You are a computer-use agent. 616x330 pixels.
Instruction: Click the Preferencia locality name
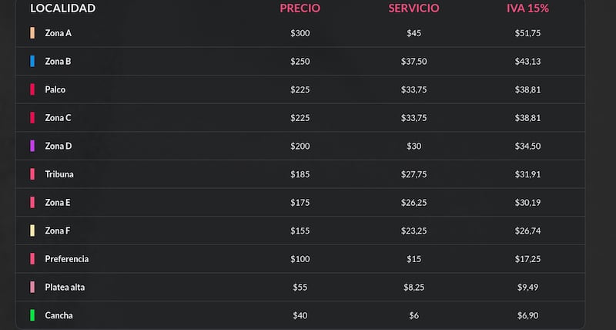point(66,259)
